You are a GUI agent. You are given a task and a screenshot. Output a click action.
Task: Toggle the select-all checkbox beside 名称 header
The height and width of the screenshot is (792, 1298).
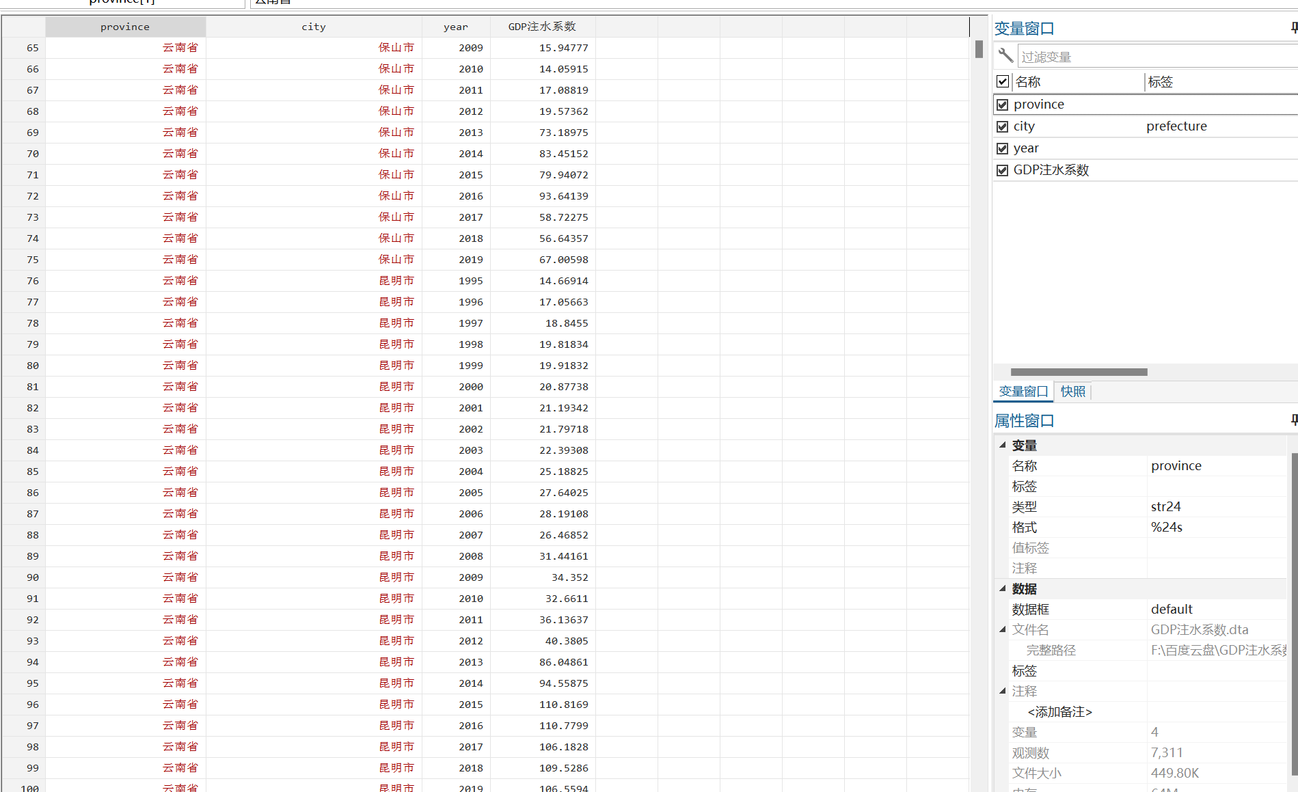pos(1003,81)
